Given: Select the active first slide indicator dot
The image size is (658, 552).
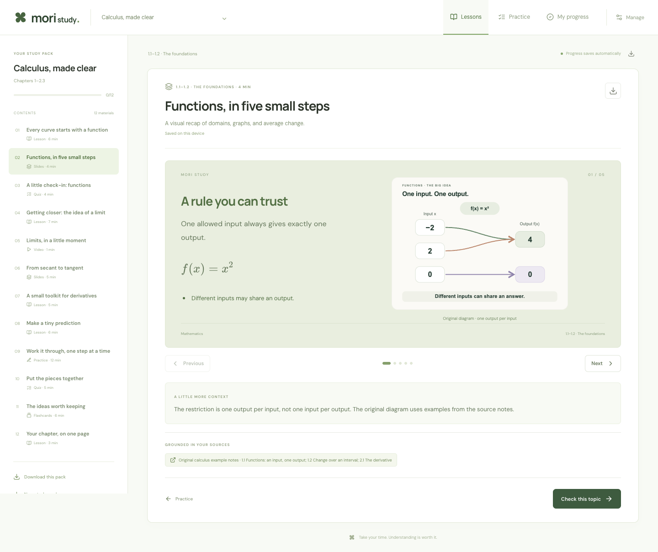Looking at the screenshot, I should tap(387, 363).
